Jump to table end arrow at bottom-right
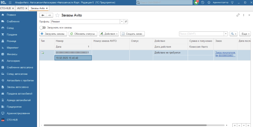The width and height of the screenshot is (253, 127). pyautogui.click(x=248, y=125)
